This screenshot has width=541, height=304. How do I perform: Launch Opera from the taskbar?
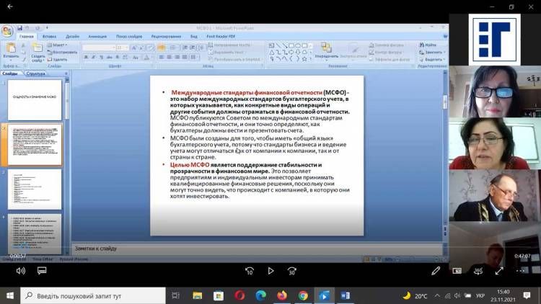(239, 295)
